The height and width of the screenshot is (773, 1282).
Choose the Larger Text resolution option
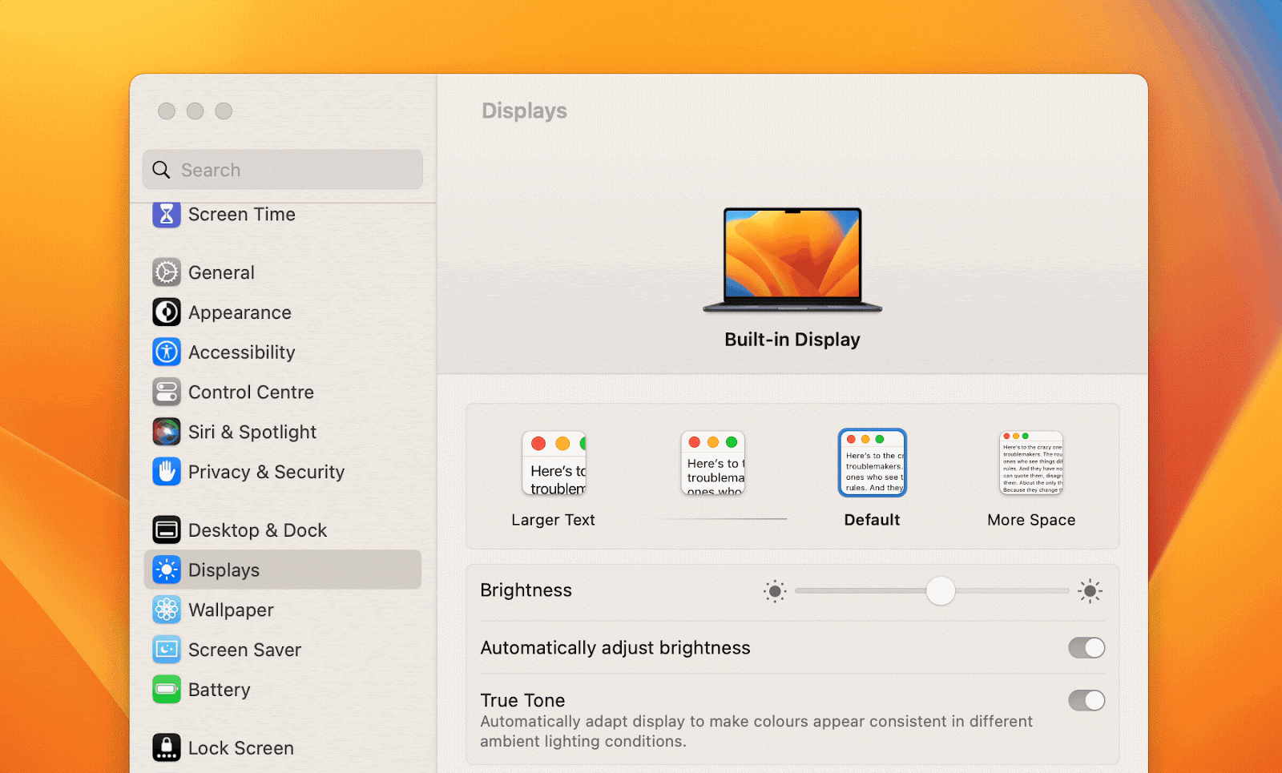point(554,480)
